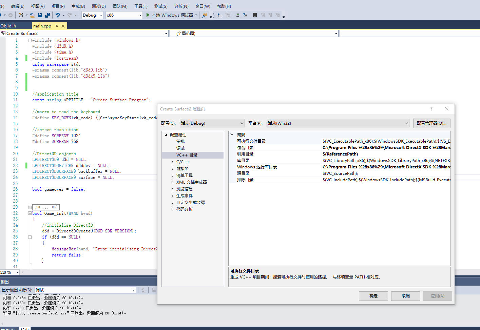Open 配置管理器(O)... button
Image resolution: width=480 pixels, height=330 pixels.
pos(431,123)
